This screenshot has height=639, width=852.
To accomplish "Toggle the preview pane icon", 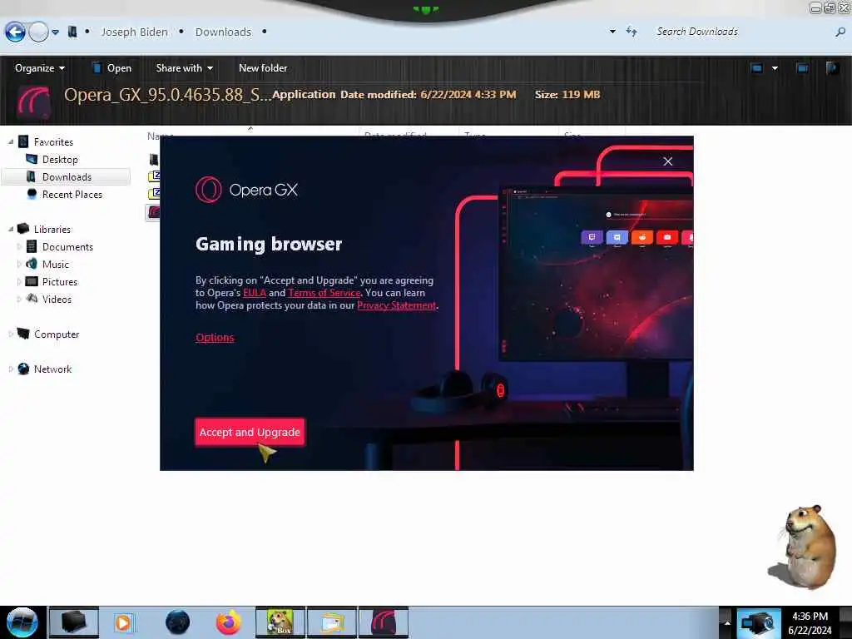I will [802, 68].
